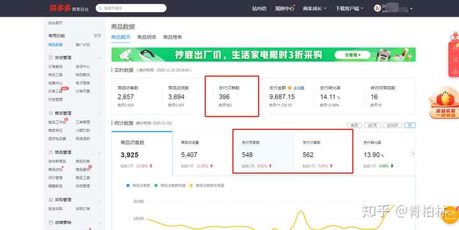Open 后台首页 at the top of the sidebar
The height and width of the screenshot is (230, 459).
55,23
